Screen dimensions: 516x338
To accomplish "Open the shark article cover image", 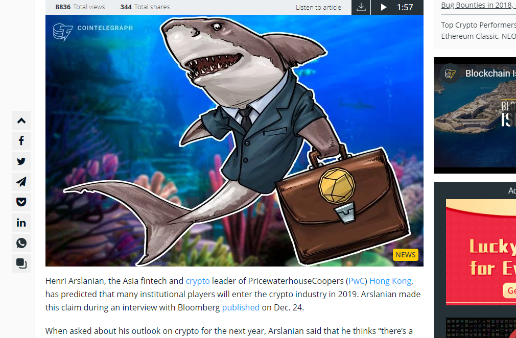I will (x=234, y=141).
